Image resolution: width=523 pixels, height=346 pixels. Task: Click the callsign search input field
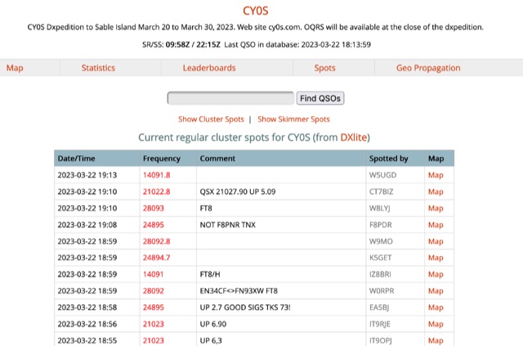click(x=230, y=98)
